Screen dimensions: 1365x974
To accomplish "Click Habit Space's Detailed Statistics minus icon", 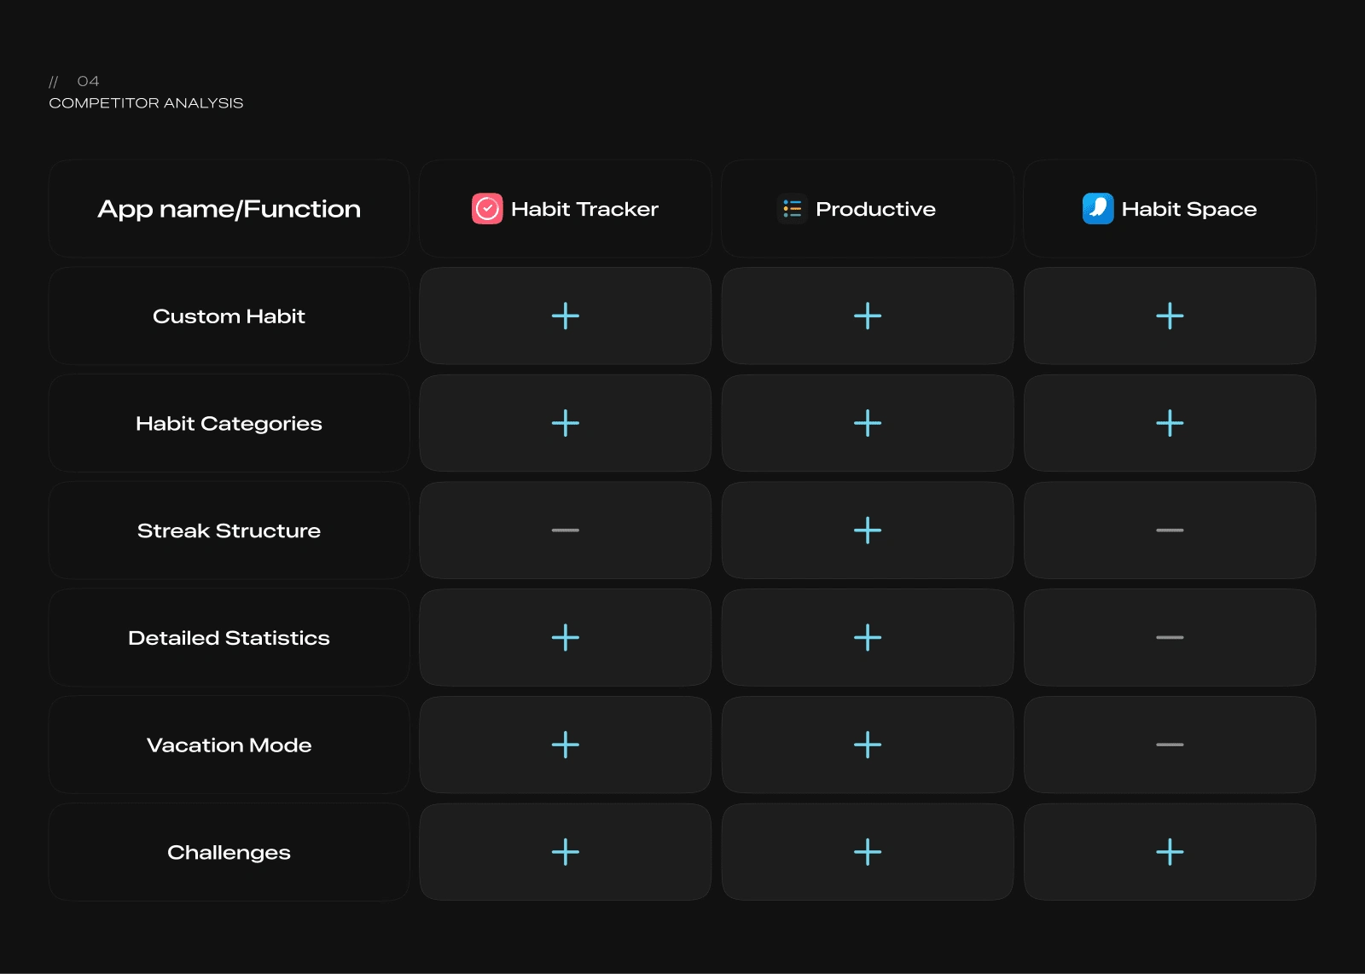I will tap(1170, 638).
